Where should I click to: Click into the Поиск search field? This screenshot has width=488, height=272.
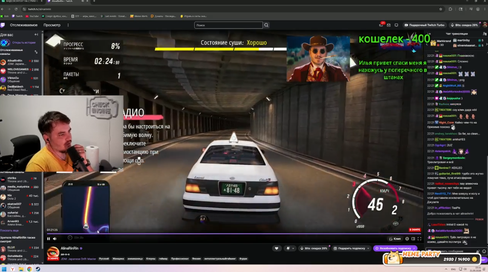pos(228,25)
